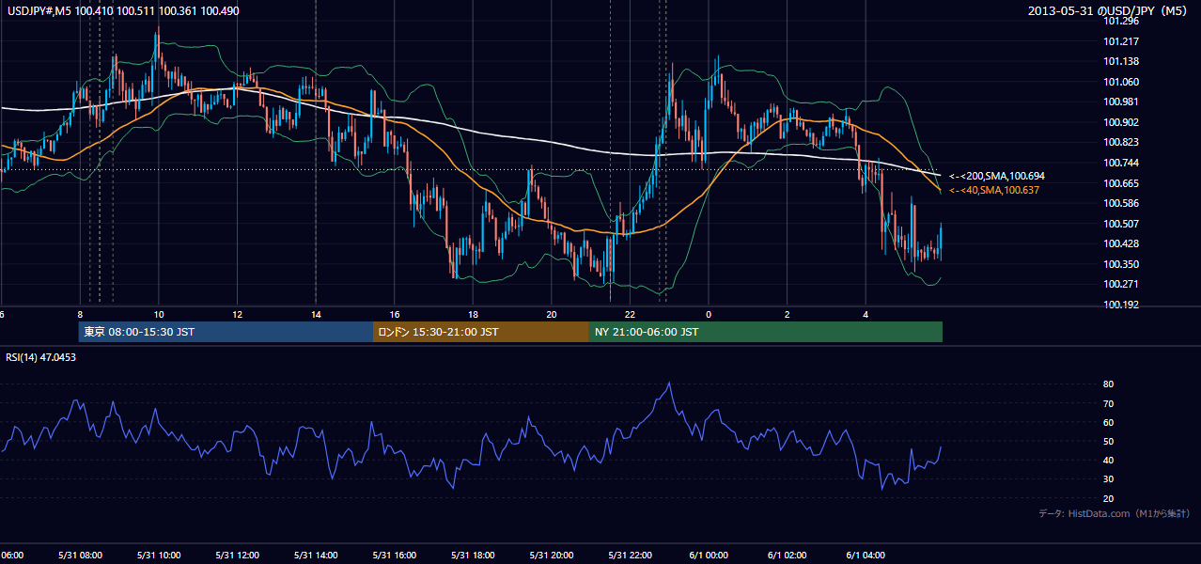Click price axis label 100.271
Viewport: 1201px width, 564px height.
tap(1121, 284)
